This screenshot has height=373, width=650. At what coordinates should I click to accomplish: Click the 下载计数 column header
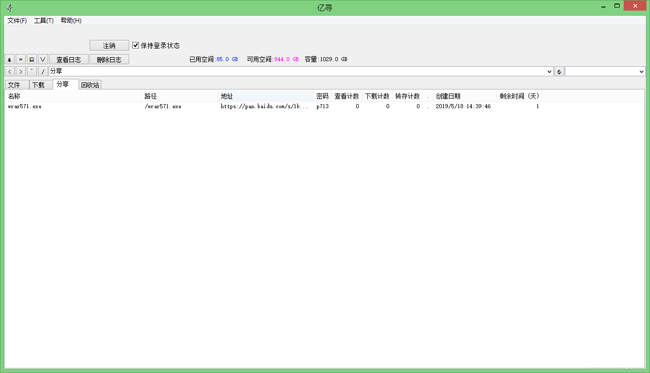tap(377, 96)
